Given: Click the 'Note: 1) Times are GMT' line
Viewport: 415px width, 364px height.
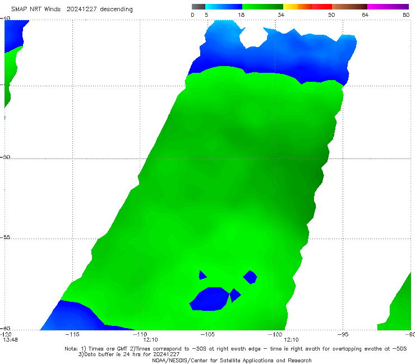Looking at the screenshot, I should click(x=236, y=349).
